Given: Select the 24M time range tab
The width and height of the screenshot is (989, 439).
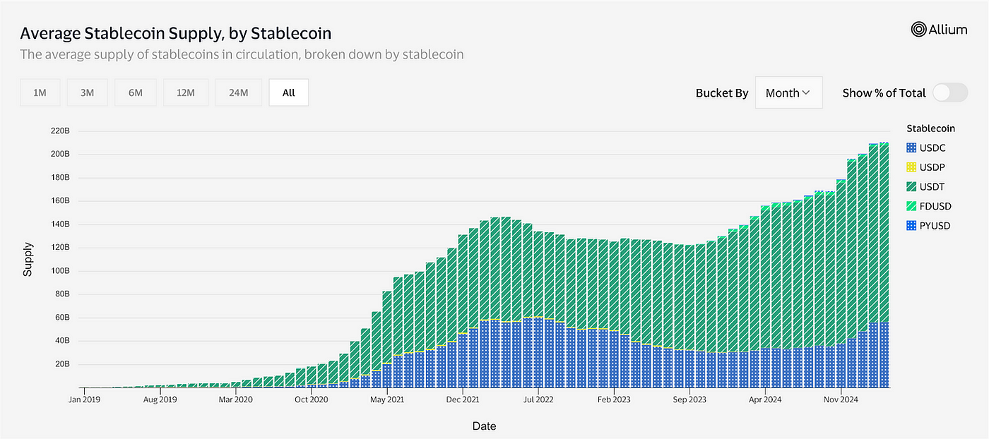Looking at the screenshot, I should pyautogui.click(x=238, y=92).
